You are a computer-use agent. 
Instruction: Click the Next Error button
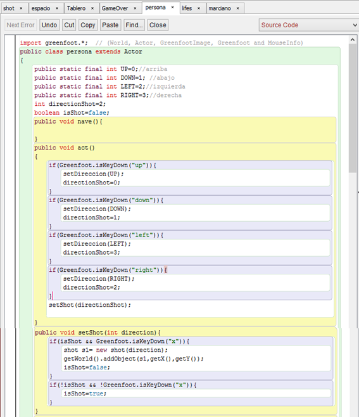point(20,25)
